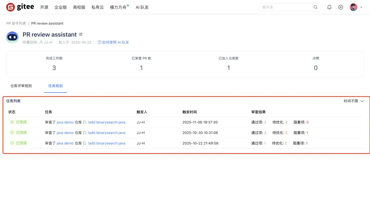Click 阻塞项: 0 in 2025-11-06 row
The image size is (370, 208).
(301, 122)
